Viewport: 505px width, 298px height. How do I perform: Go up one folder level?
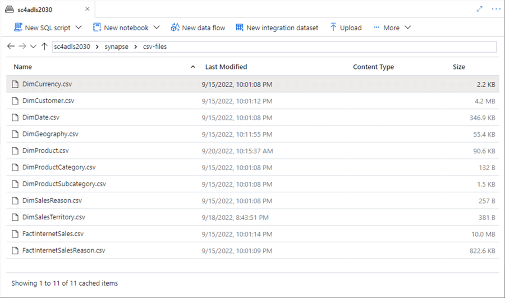click(x=44, y=46)
